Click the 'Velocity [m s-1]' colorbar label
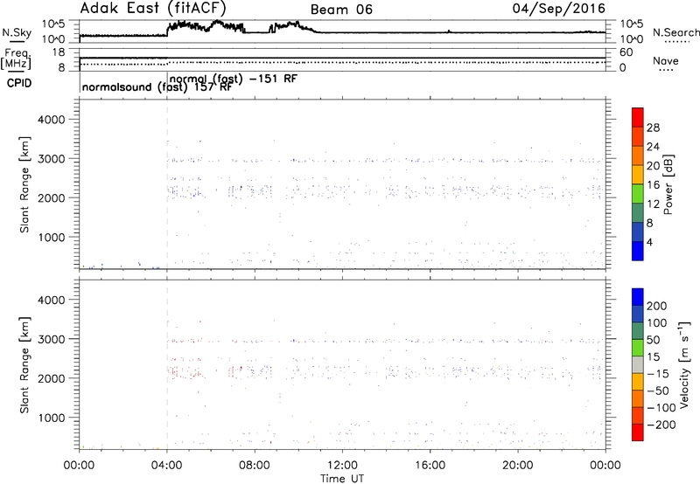The width and height of the screenshot is (700, 484). (683, 364)
